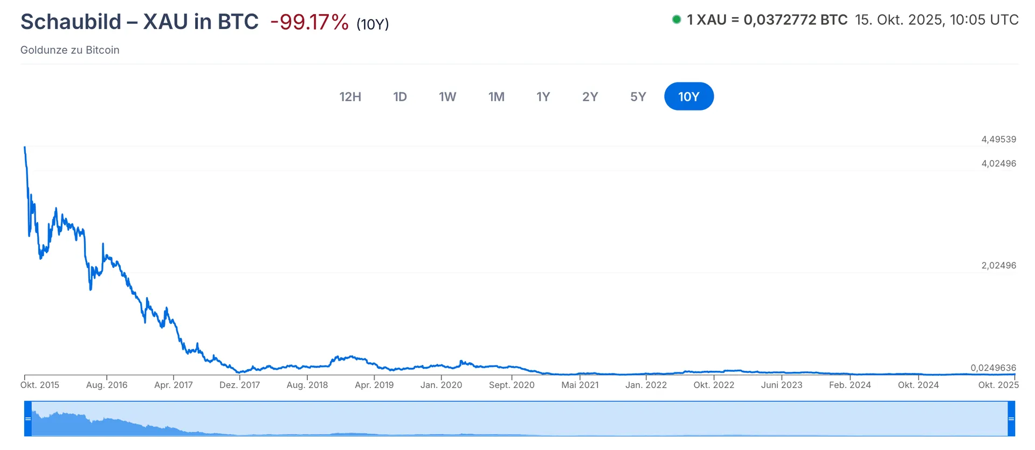
Task: Select the 2Y range option
Action: coord(590,96)
